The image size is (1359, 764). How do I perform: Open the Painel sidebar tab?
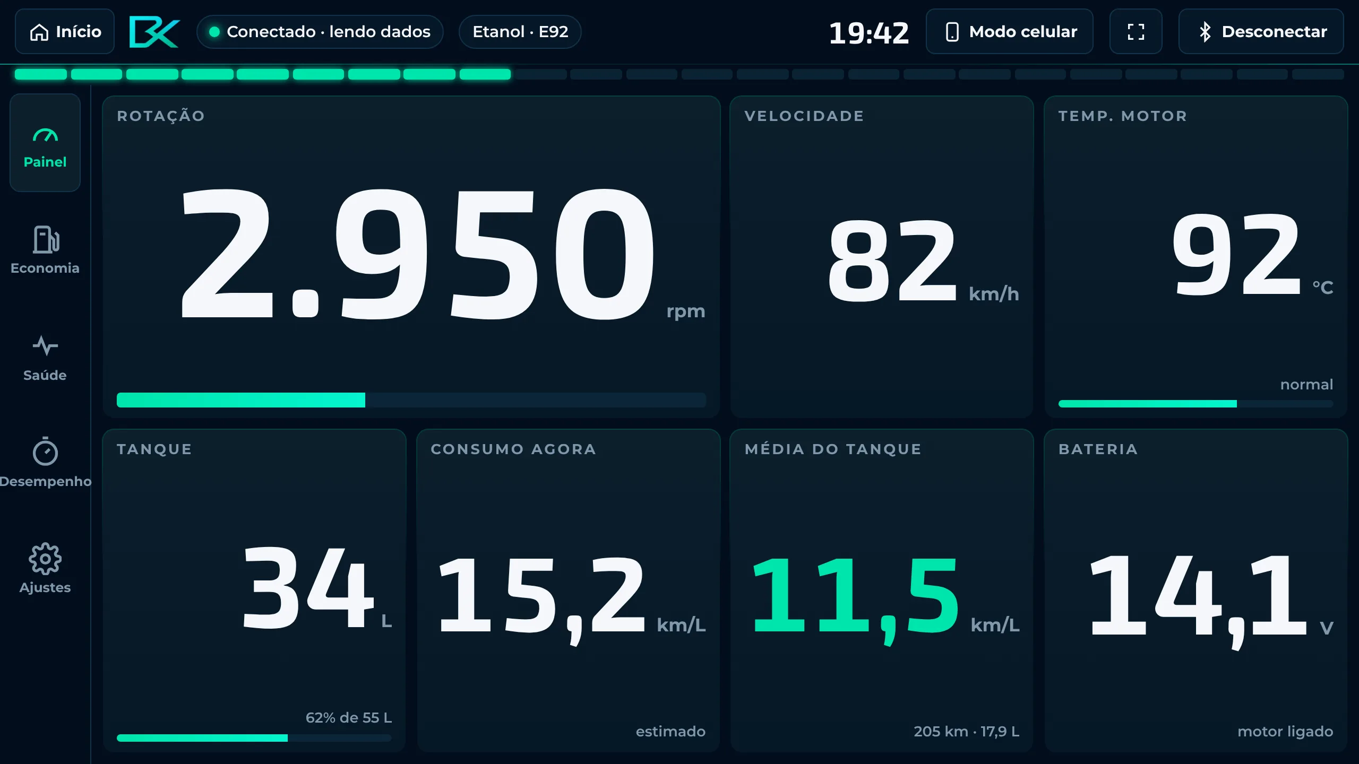pos(45,143)
